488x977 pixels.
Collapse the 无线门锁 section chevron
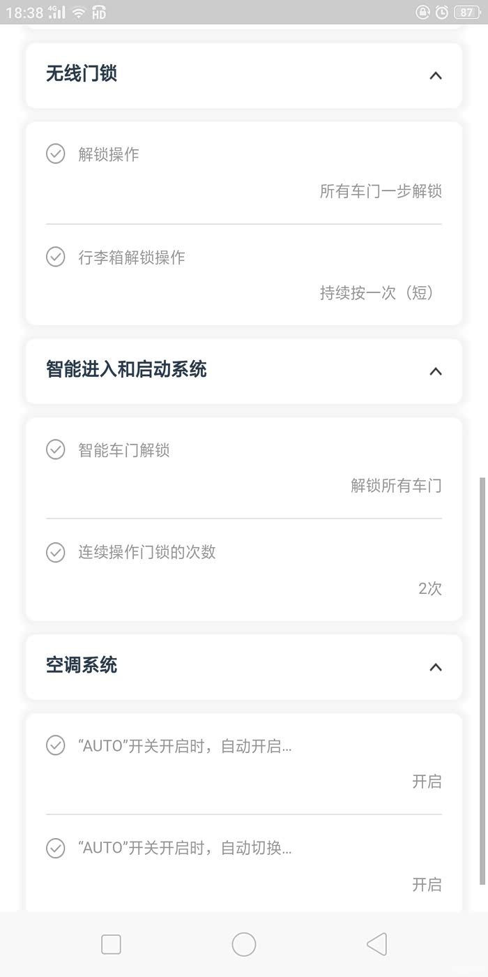436,75
